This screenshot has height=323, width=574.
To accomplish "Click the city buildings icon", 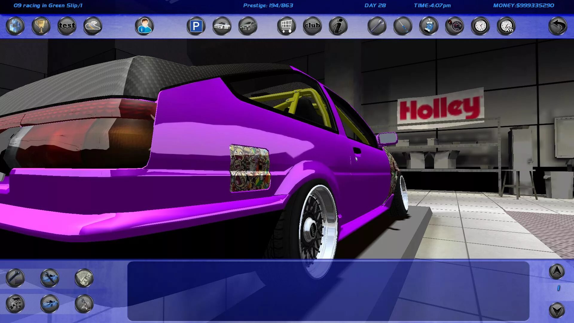I will pyautogui.click(x=15, y=26).
